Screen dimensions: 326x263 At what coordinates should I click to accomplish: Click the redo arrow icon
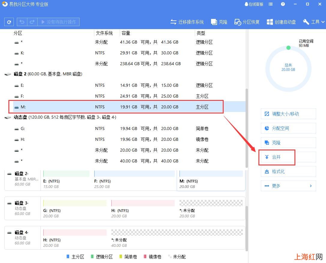click(32, 22)
